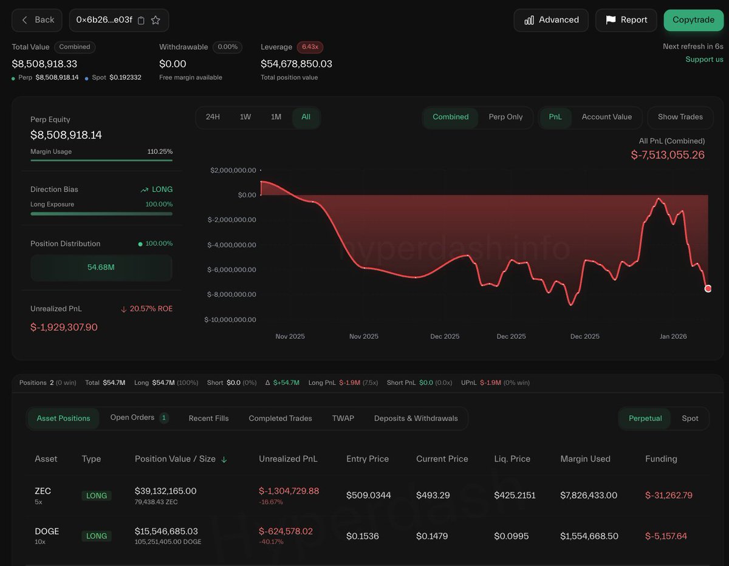Viewport: 729px width, 566px height.
Task: Switch chart to Perp Only mode
Action: coord(505,117)
